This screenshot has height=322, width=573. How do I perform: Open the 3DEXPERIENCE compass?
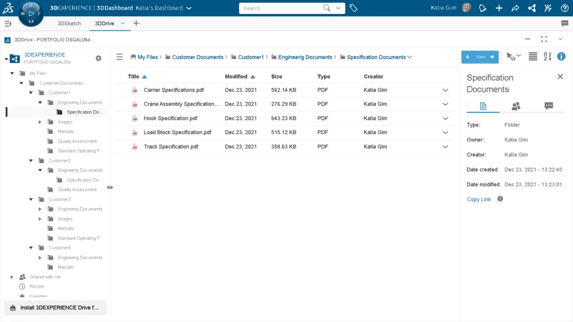(31, 12)
